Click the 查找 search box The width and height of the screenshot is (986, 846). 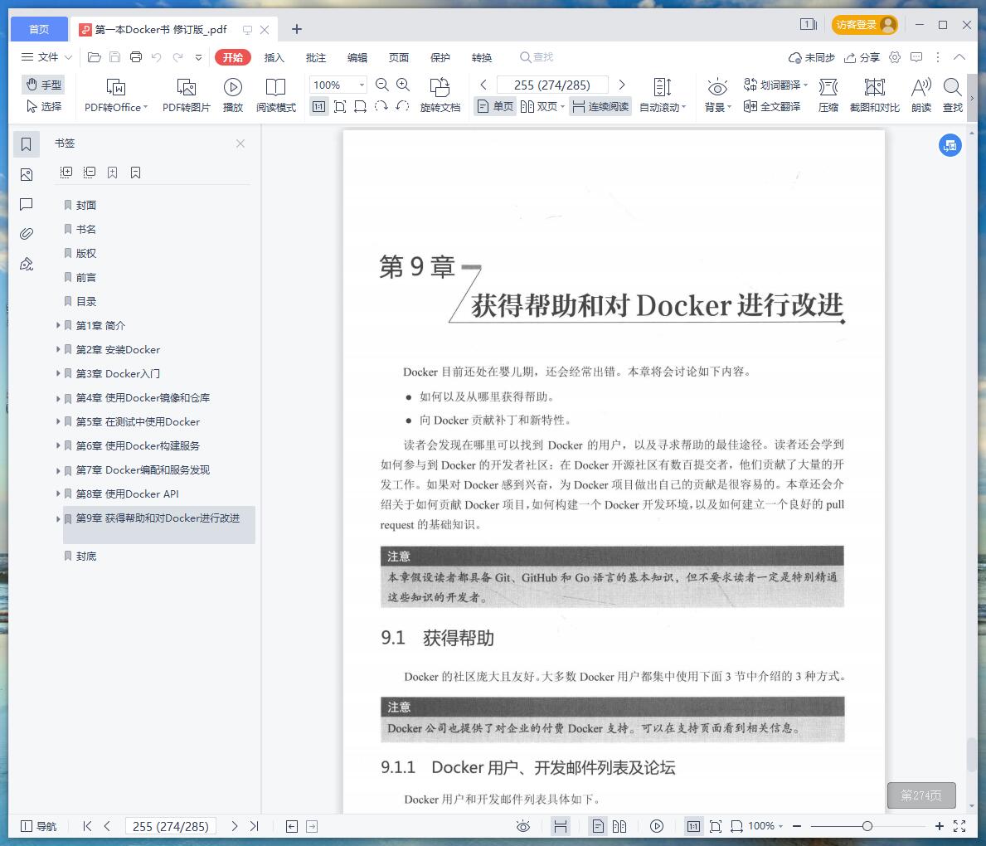click(537, 57)
